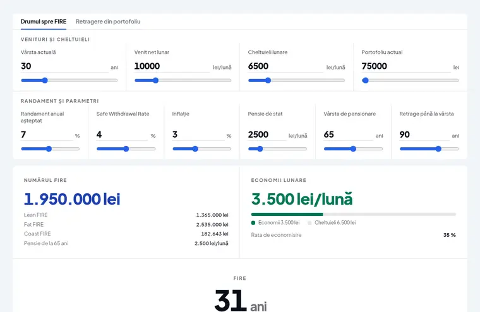The image size is (480, 312).
Task: Click the Inflație slider handle
Action: pyautogui.click(x=195, y=149)
